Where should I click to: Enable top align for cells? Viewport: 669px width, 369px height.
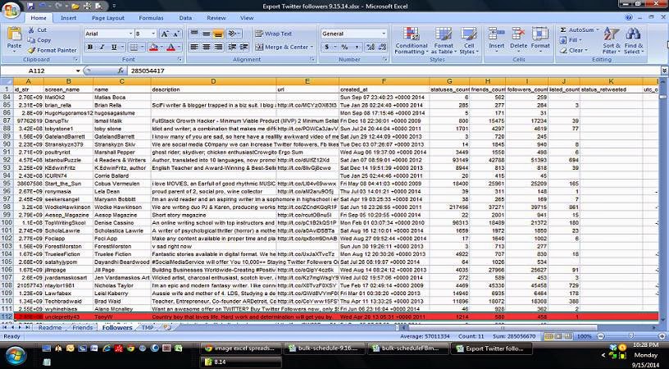pos(194,34)
